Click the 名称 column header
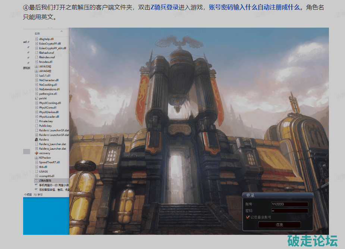The width and height of the screenshot is (345, 249). pyautogui.click(x=37, y=33)
